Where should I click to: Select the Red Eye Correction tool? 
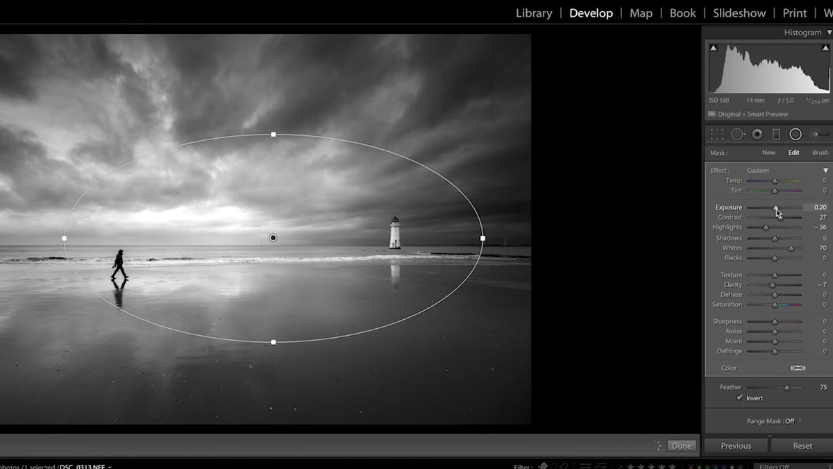(757, 134)
